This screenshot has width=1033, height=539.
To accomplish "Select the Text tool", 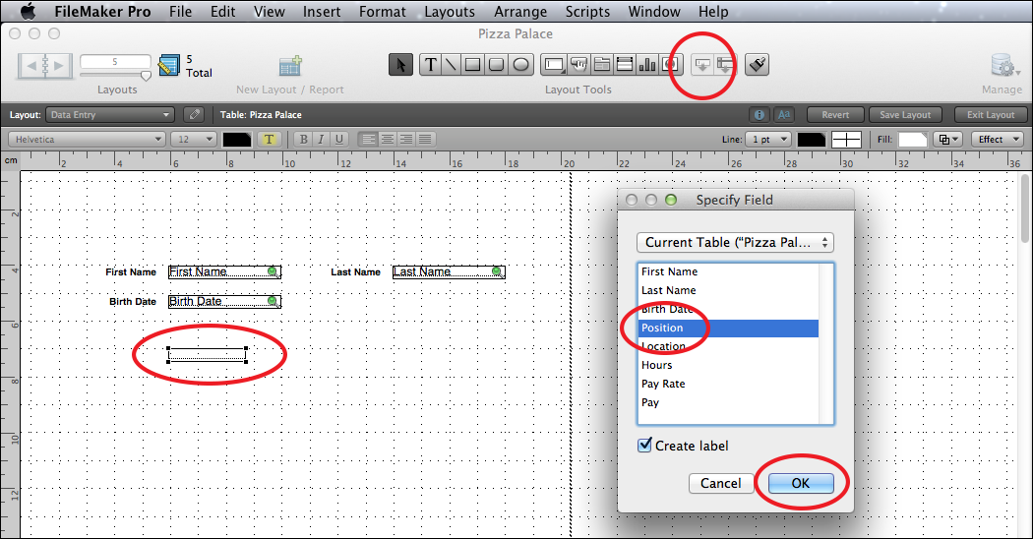I will point(430,65).
